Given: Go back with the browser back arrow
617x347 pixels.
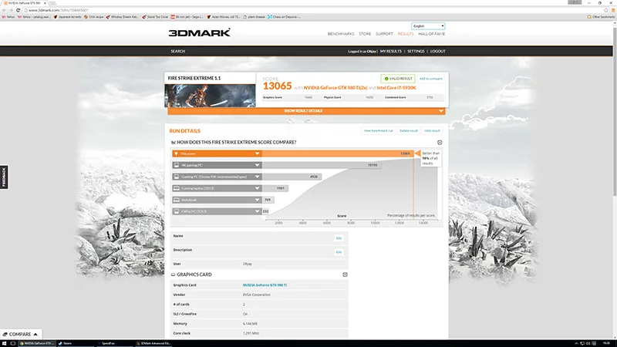Looking at the screenshot, I should point(4,10).
